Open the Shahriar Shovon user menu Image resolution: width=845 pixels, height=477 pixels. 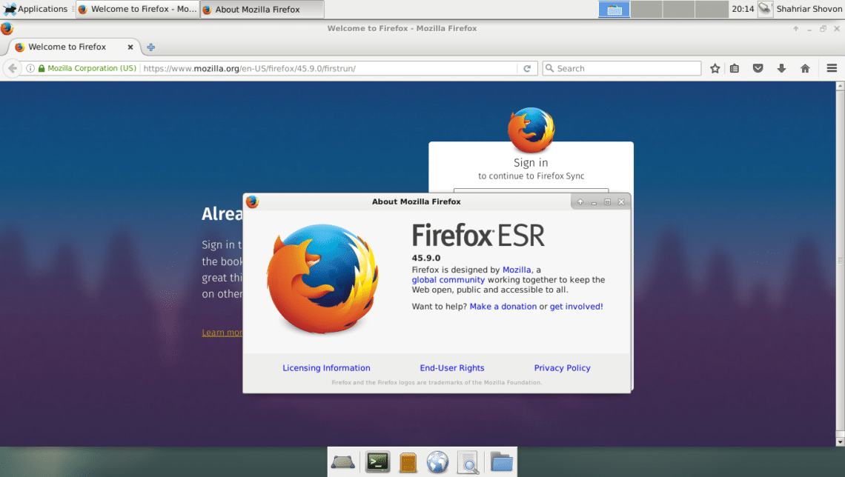click(809, 9)
